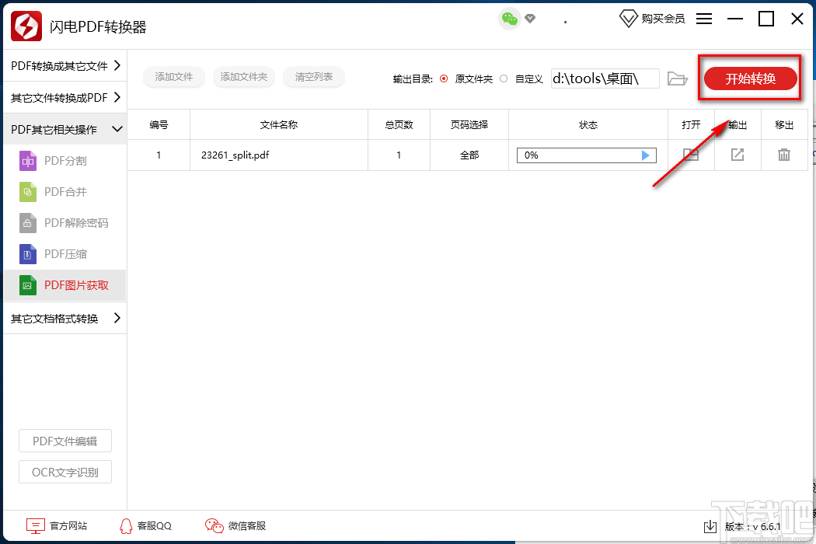This screenshot has height=544, width=816.
Task: Click PDF图片获取 green image icon
Action: [x=27, y=285]
